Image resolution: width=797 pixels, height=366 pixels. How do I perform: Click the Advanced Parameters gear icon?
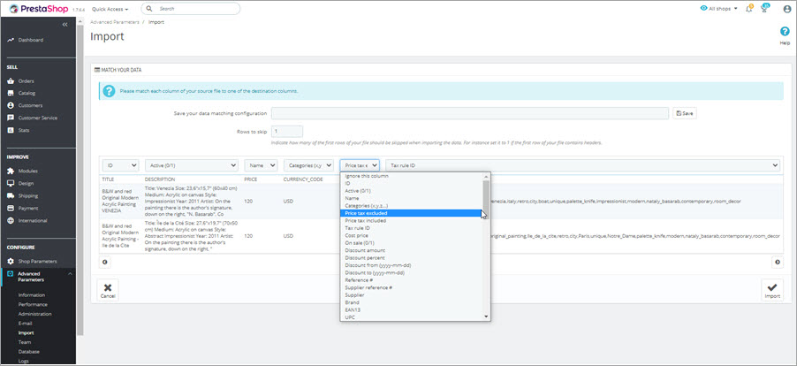(11, 273)
